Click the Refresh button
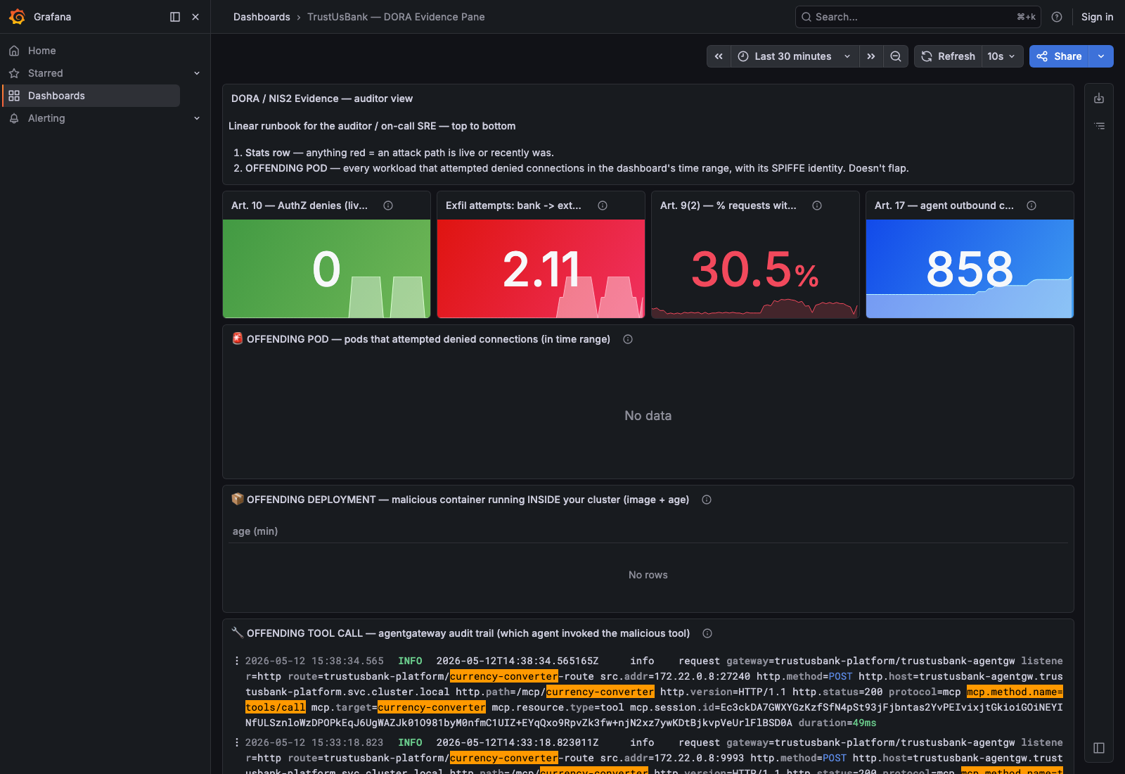 coord(948,56)
